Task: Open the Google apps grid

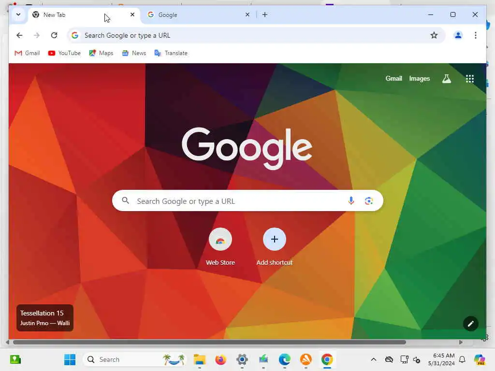Action: 470,79
